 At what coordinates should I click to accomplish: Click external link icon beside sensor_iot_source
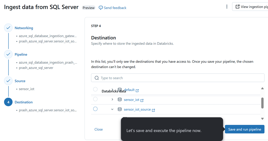pyautogui.click(x=153, y=110)
